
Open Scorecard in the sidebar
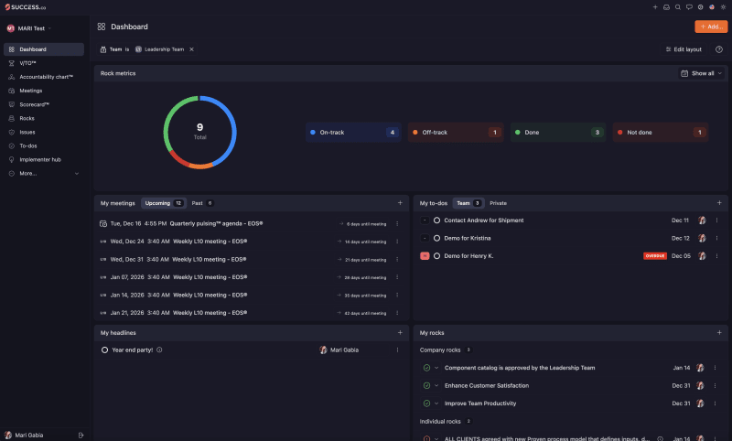(43, 104)
